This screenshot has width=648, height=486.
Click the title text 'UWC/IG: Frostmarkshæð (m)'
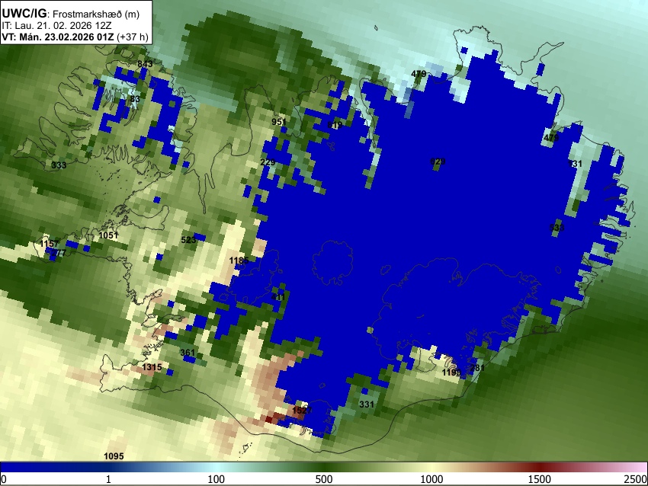tap(71, 14)
